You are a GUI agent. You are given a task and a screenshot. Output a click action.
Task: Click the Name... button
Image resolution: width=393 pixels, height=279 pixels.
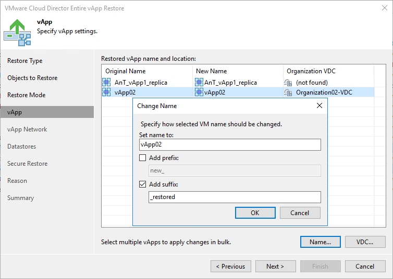point(321,242)
